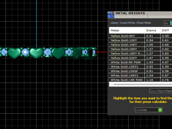Image resolution: width=172 pixels, height=129 pixels.
Task: Select the Yellow Gold:14KY row
Action: (x=140, y=45)
